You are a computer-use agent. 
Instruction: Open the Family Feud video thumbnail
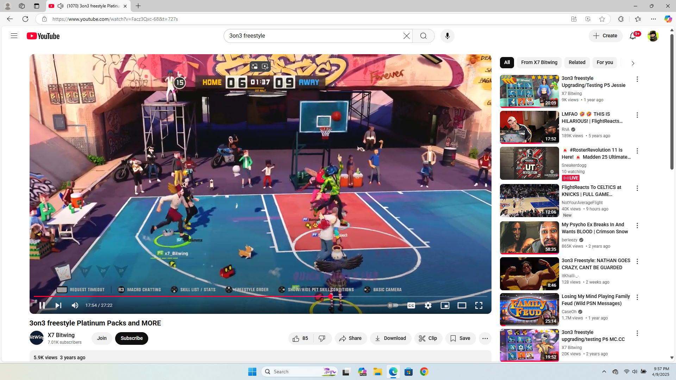tap(530, 309)
